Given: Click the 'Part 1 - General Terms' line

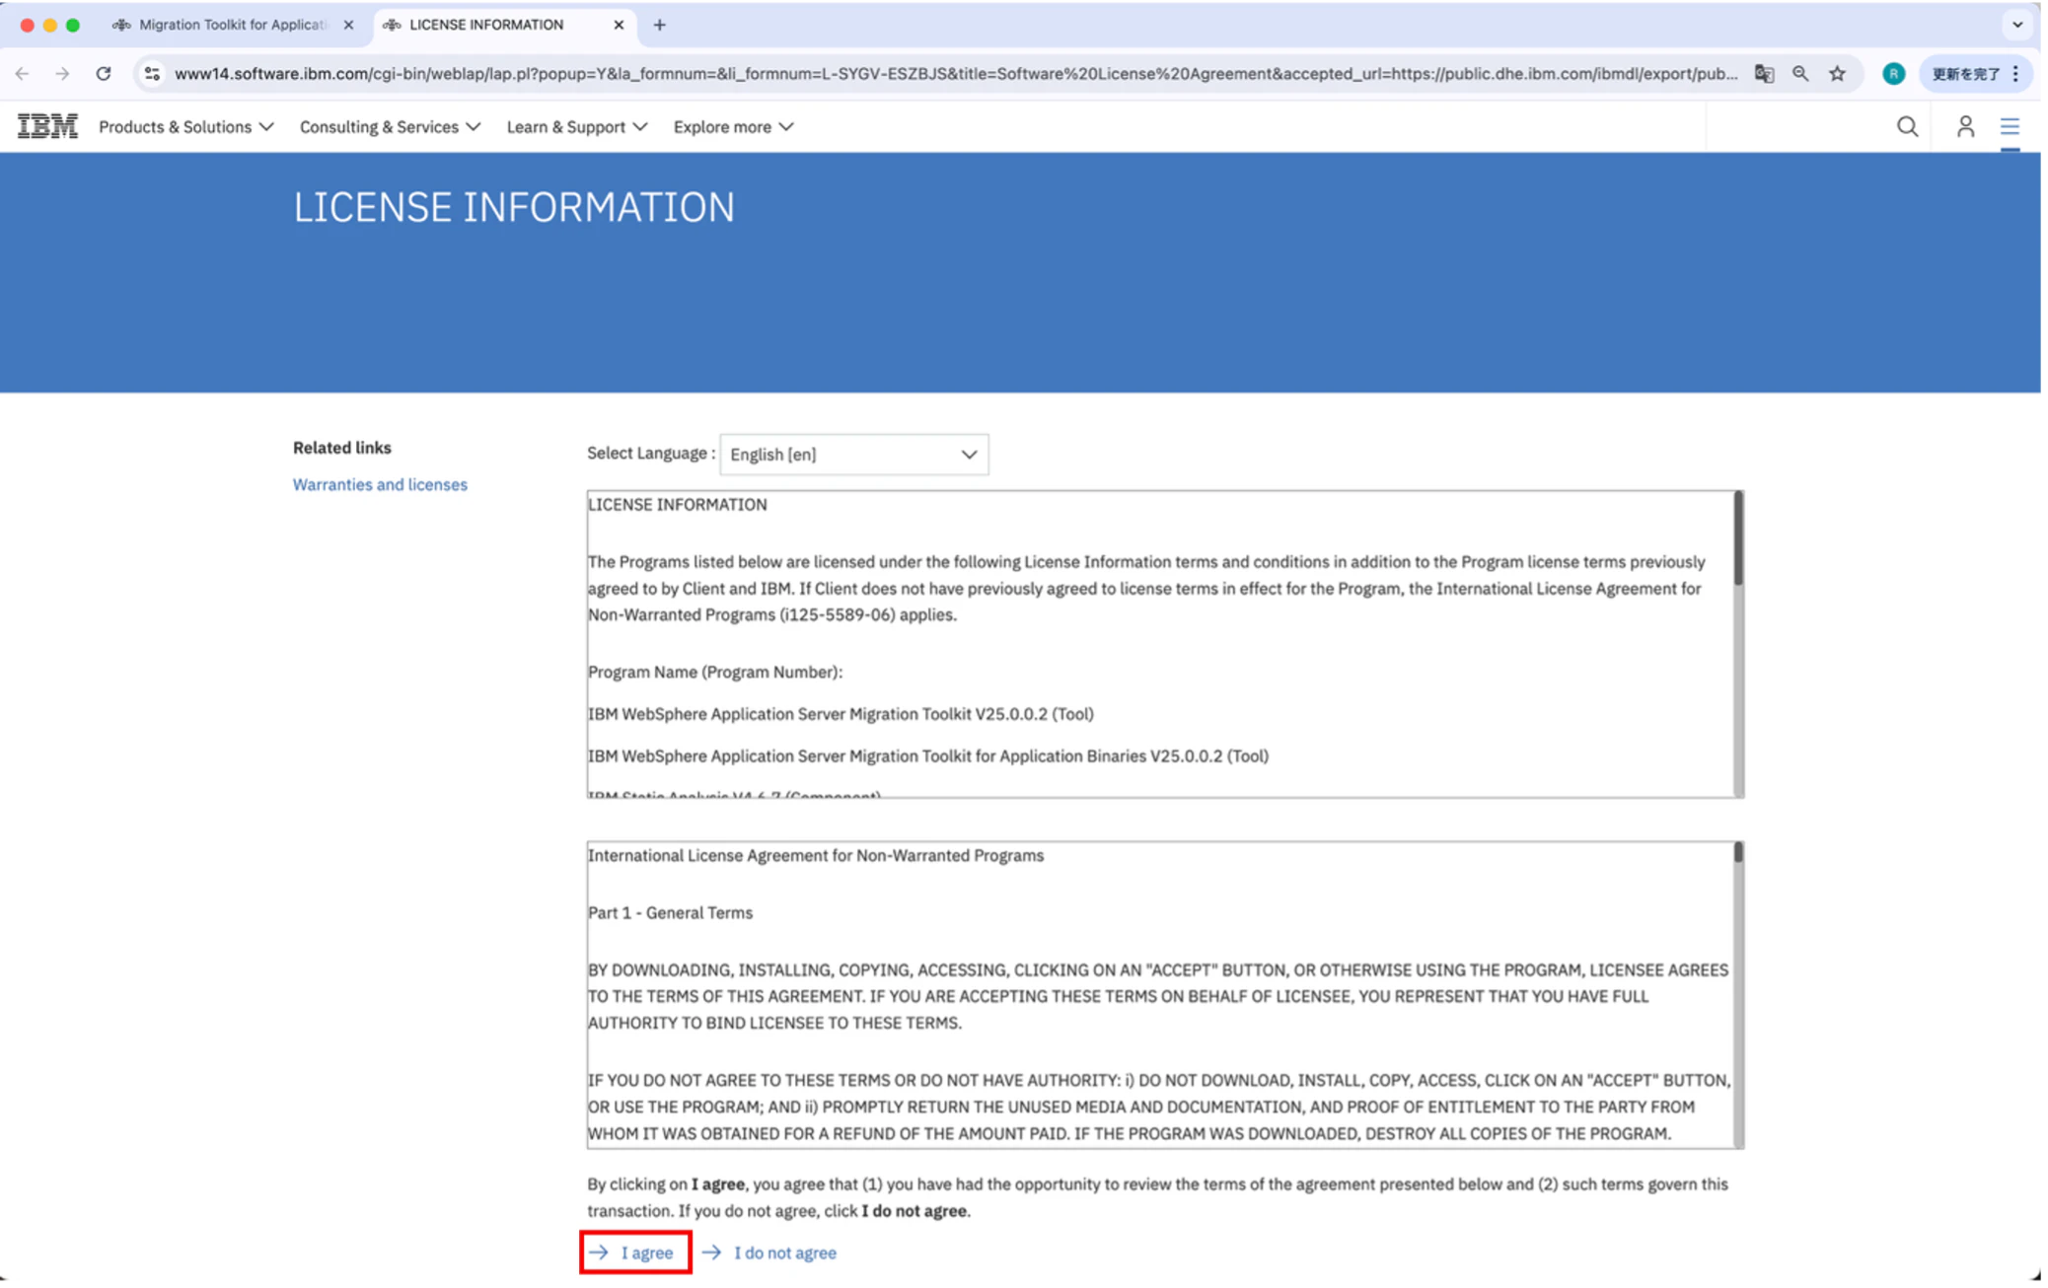Looking at the screenshot, I should coord(670,912).
